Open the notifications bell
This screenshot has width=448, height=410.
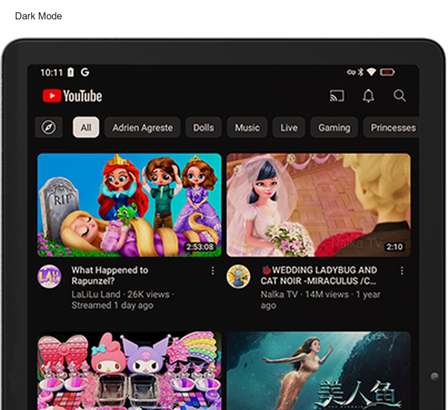(x=368, y=96)
